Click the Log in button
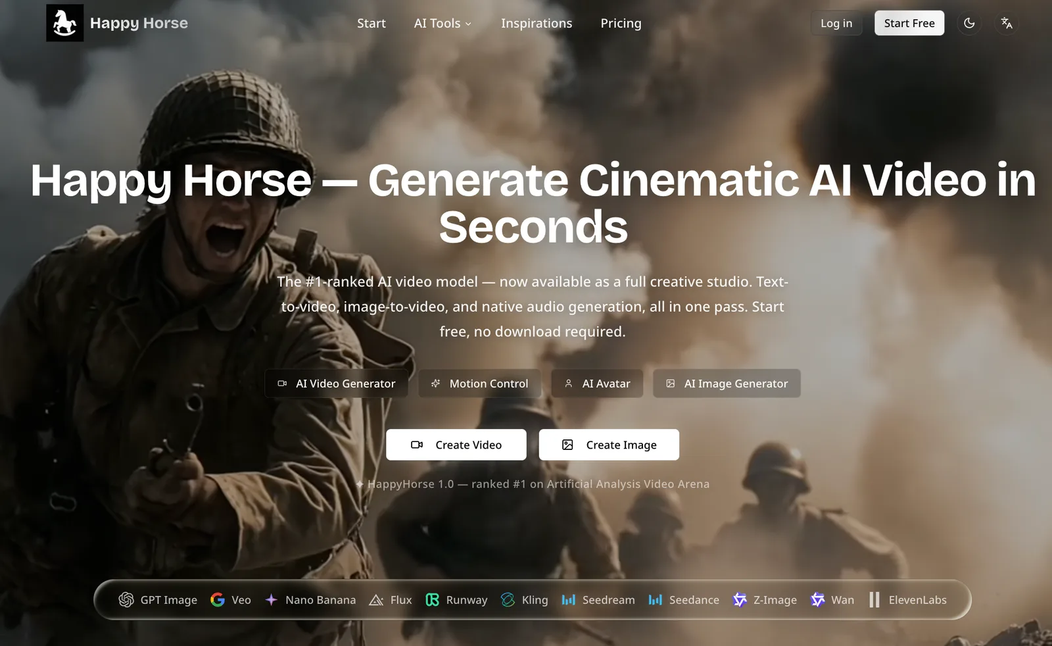The width and height of the screenshot is (1052, 646). pyautogui.click(x=836, y=23)
